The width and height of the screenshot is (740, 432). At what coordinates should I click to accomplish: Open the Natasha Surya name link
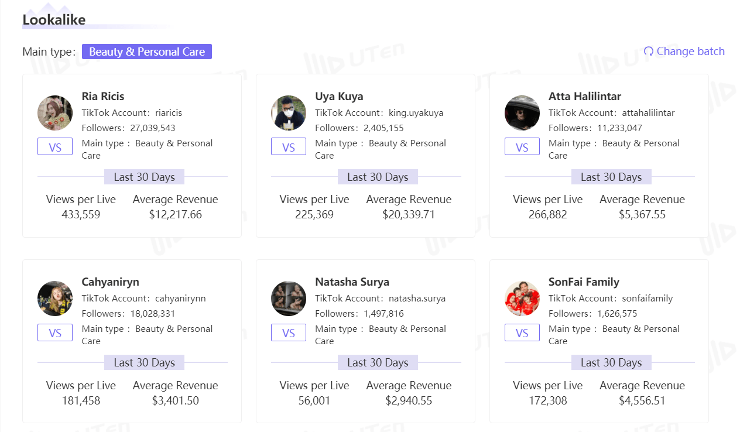click(352, 282)
